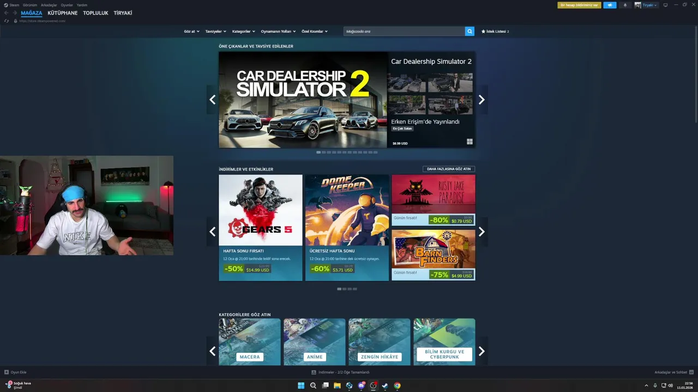Open the Tiryaki account dropdown
This screenshot has height=392, width=698.
(646, 5)
